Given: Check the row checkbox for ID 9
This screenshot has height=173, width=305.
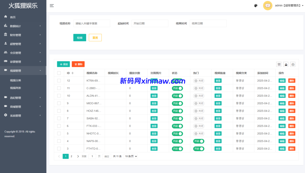Looking at the screenshot, I should (x=59, y=103).
